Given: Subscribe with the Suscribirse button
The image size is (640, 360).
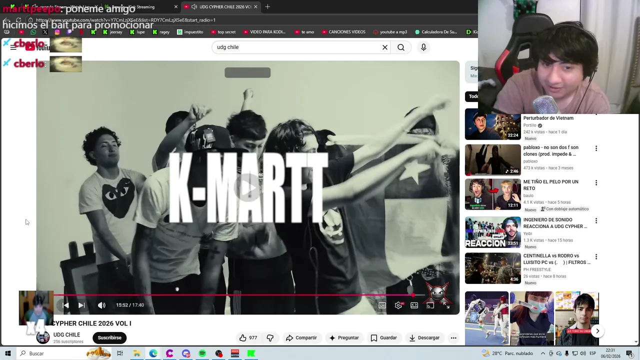Looking at the screenshot, I should (x=109, y=337).
